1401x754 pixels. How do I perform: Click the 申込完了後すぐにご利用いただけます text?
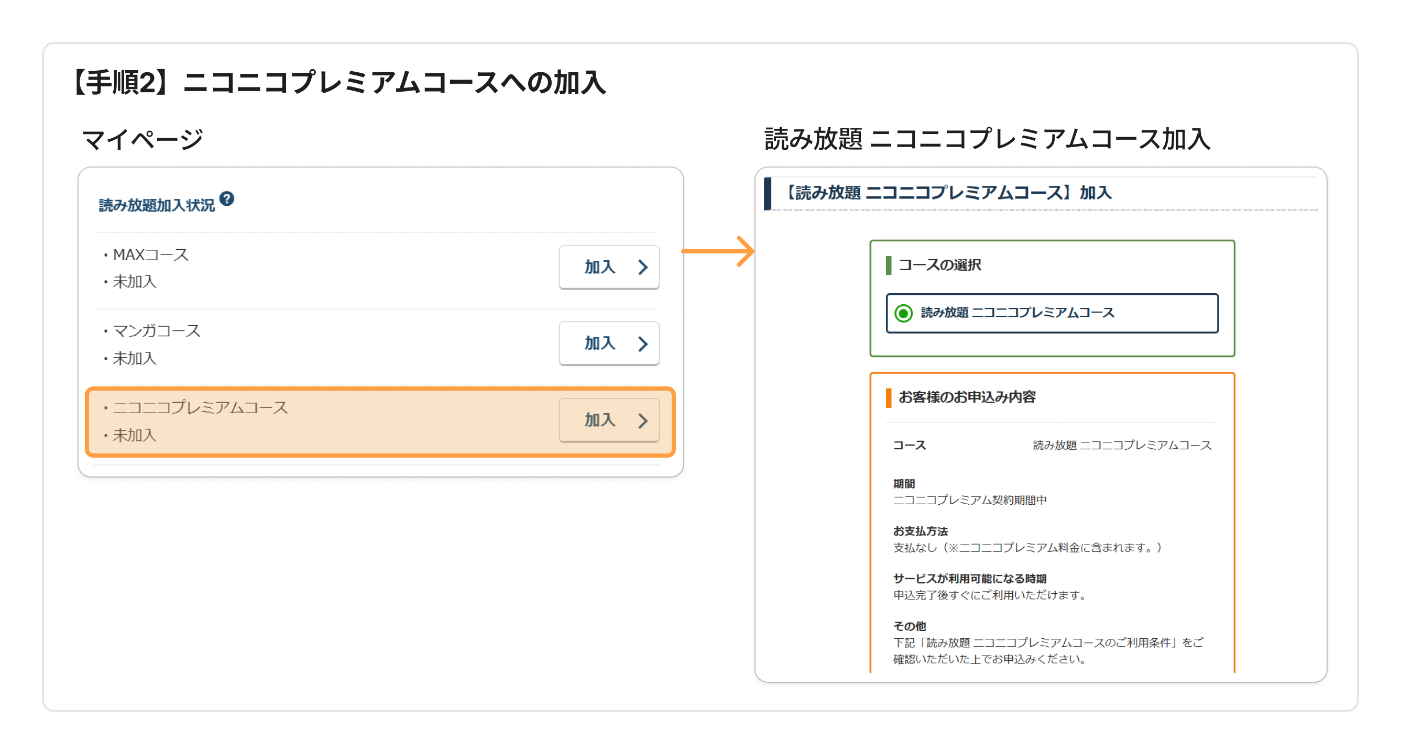tap(989, 595)
